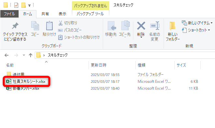215x128 pixels.
Task: Switch to the Home (ホーム) tab
Action: click(27, 14)
